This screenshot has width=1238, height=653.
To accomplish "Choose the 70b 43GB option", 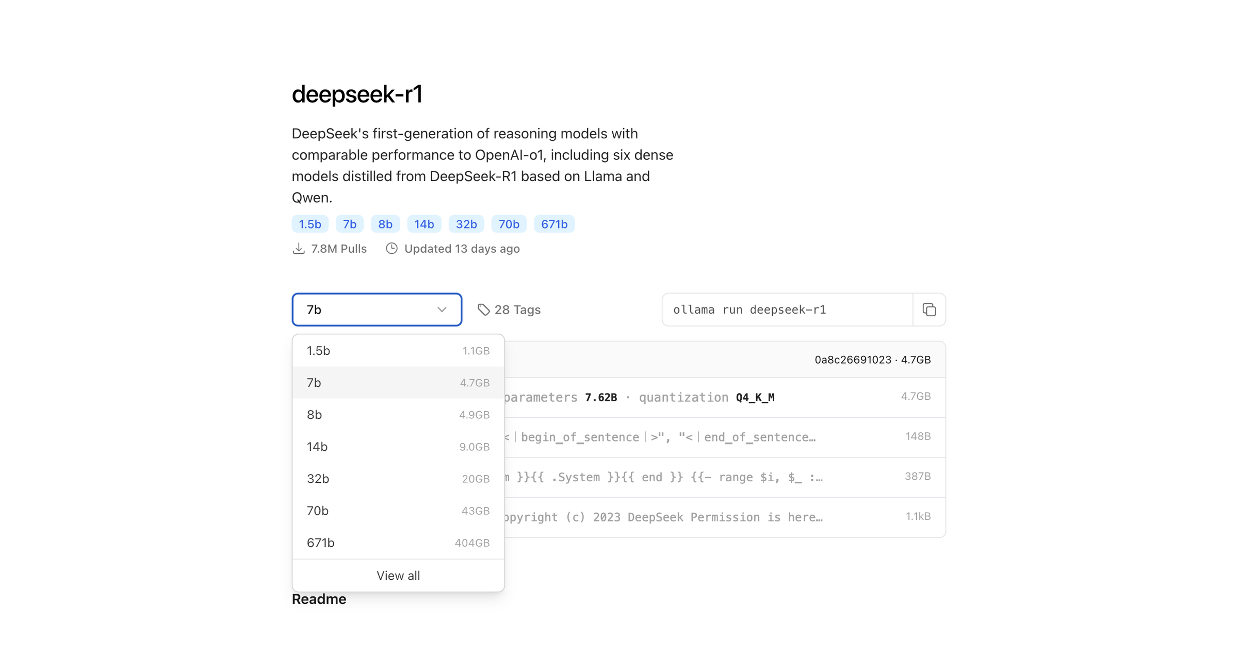I will pos(398,511).
